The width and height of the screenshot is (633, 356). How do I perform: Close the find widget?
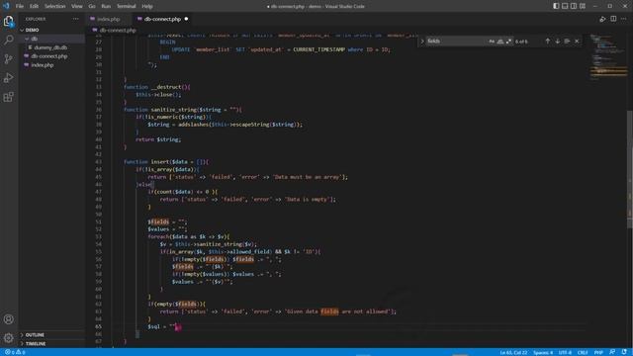click(577, 42)
